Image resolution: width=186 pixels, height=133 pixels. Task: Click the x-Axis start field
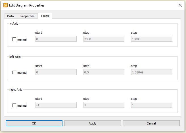click(x=56, y=39)
